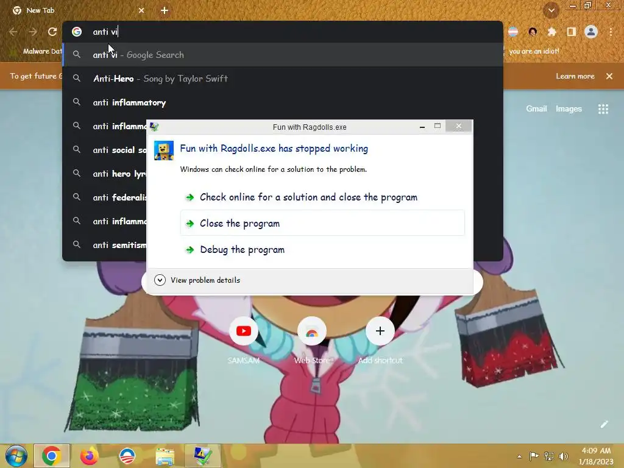The height and width of the screenshot is (468, 624).
Task: Open the SAMSAM YouTube shortcut
Action: coord(244,331)
